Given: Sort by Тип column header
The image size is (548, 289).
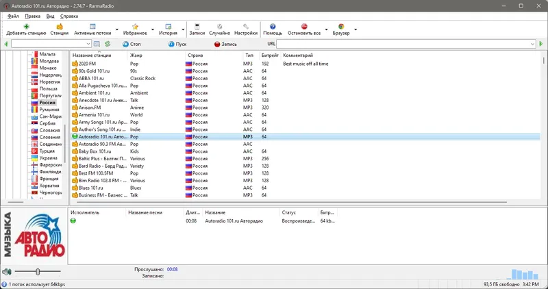Looking at the screenshot, I should point(251,55).
